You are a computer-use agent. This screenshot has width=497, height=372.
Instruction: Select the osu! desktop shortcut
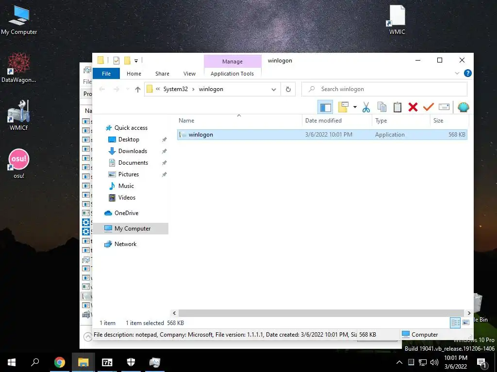pos(19,164)
